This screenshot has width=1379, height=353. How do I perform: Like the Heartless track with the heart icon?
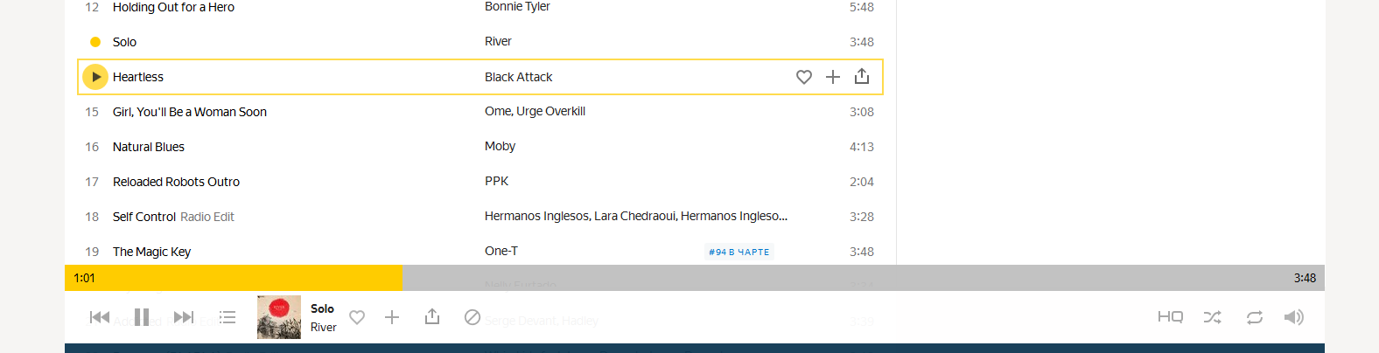(804, 77)
